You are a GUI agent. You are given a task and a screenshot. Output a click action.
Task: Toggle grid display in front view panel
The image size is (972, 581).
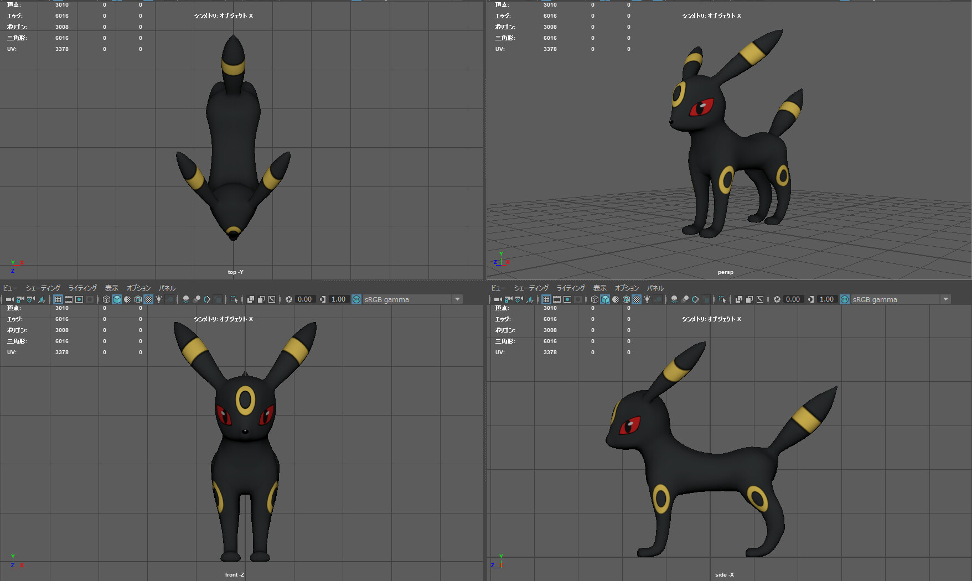pos(58,299)
